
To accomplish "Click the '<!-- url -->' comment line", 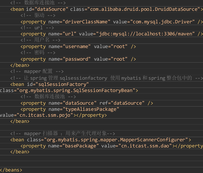I will pos(37,28).
